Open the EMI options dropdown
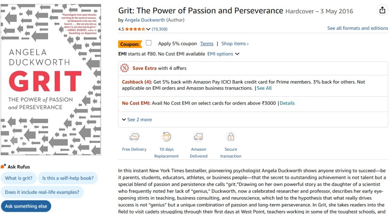This screenshot has width=391, height=214. point(223,54)
